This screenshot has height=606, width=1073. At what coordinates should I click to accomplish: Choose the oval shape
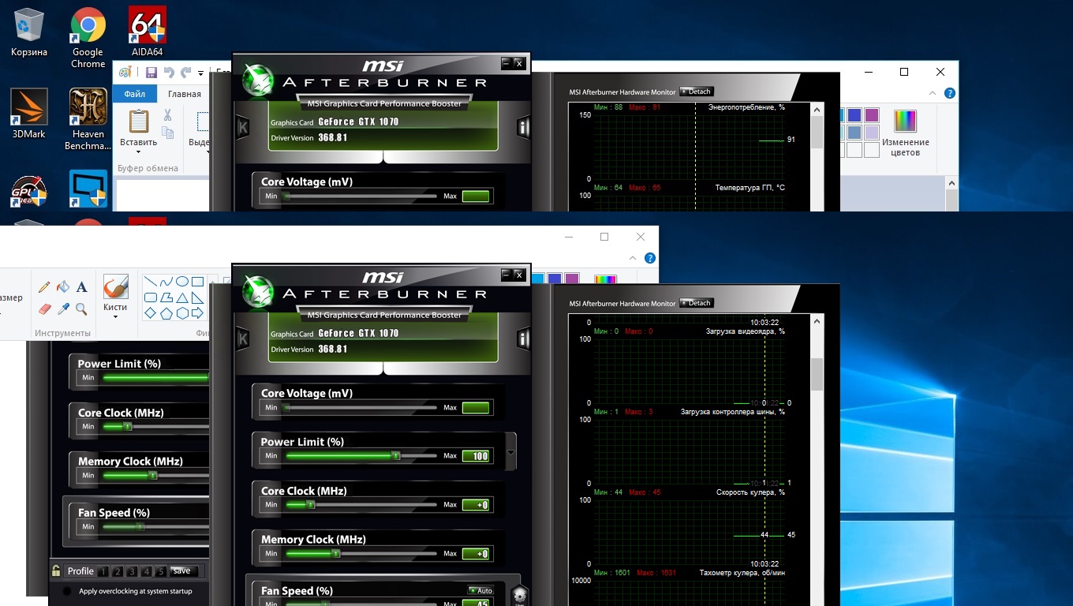point(181,282)
